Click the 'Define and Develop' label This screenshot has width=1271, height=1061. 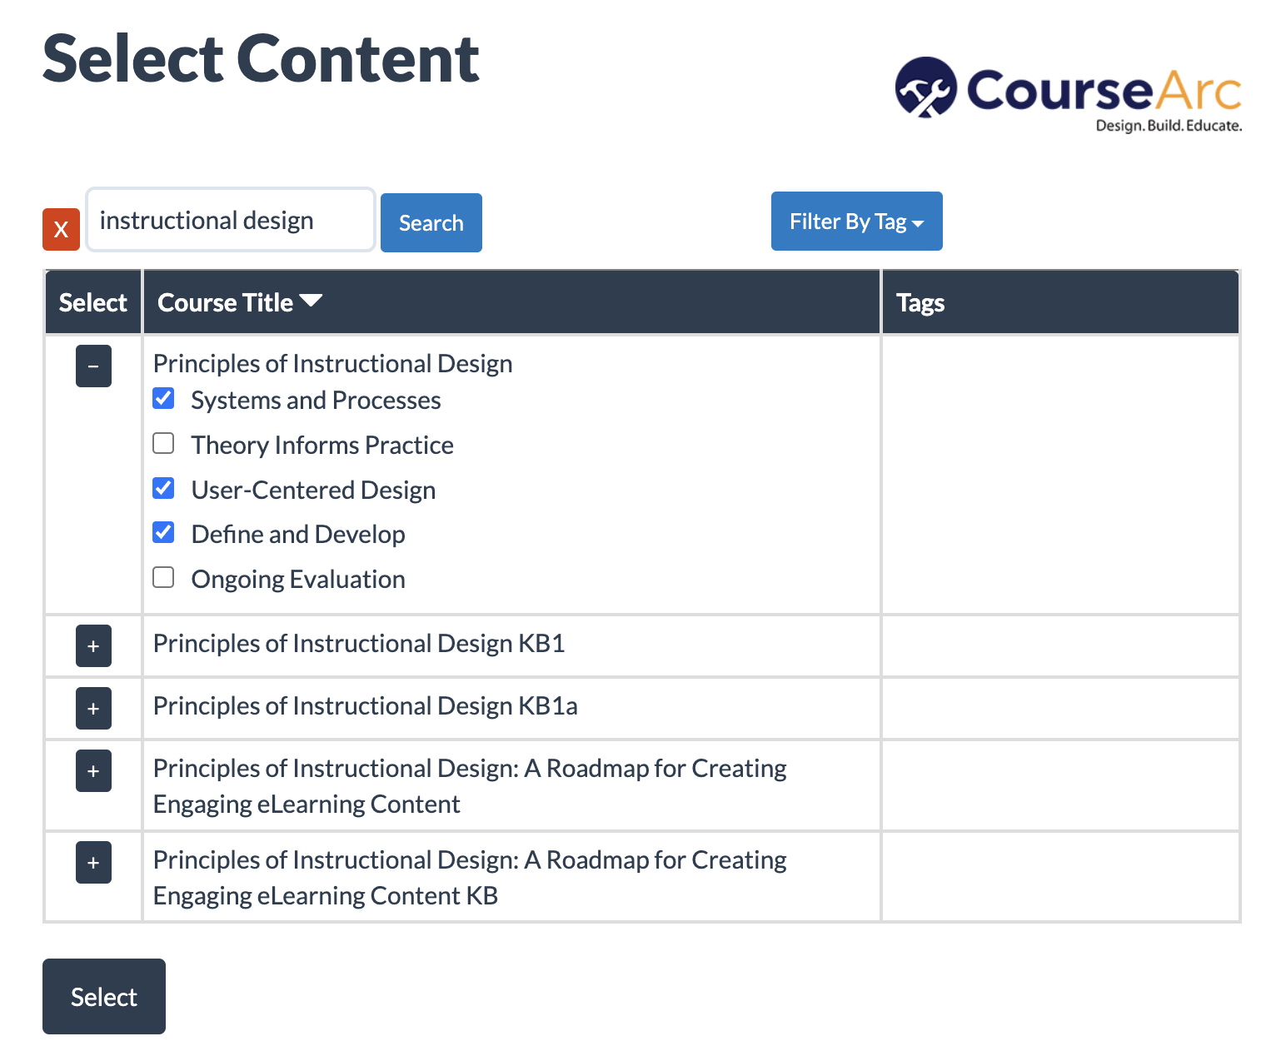[x=298, y=535]
